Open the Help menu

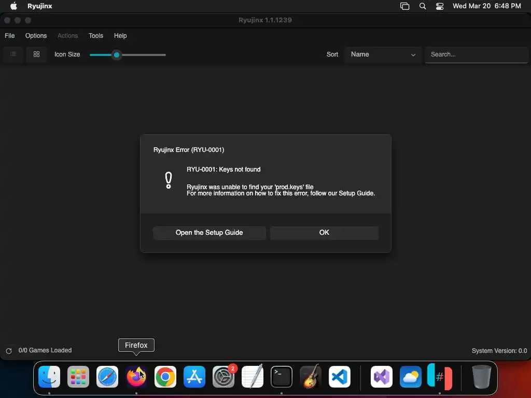[x=120, y=36]
